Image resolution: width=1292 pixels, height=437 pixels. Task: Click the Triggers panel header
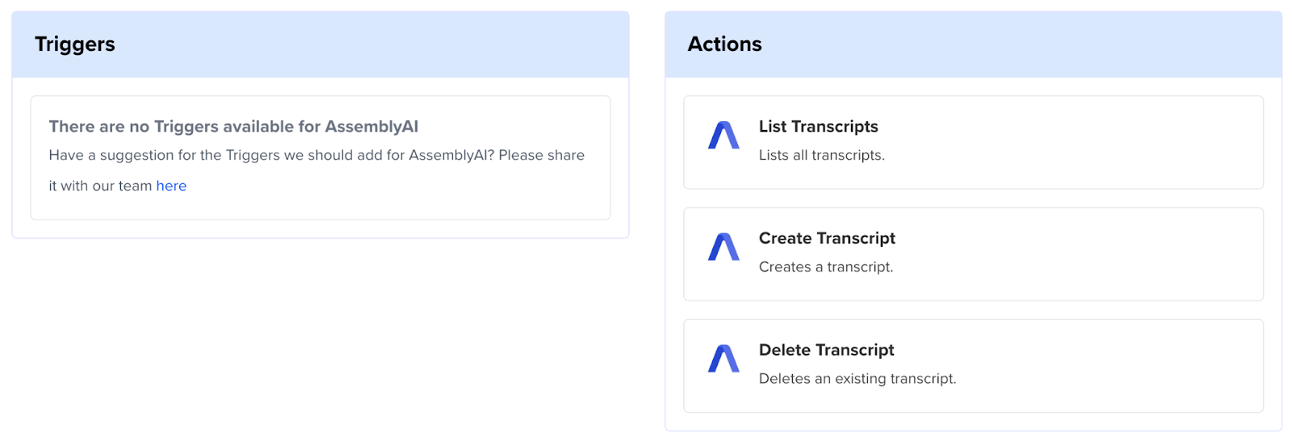321,44
